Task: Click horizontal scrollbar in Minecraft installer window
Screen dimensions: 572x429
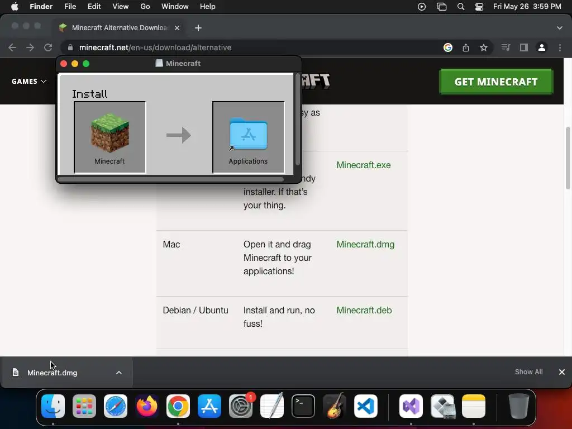Action: tap(170, 179)
